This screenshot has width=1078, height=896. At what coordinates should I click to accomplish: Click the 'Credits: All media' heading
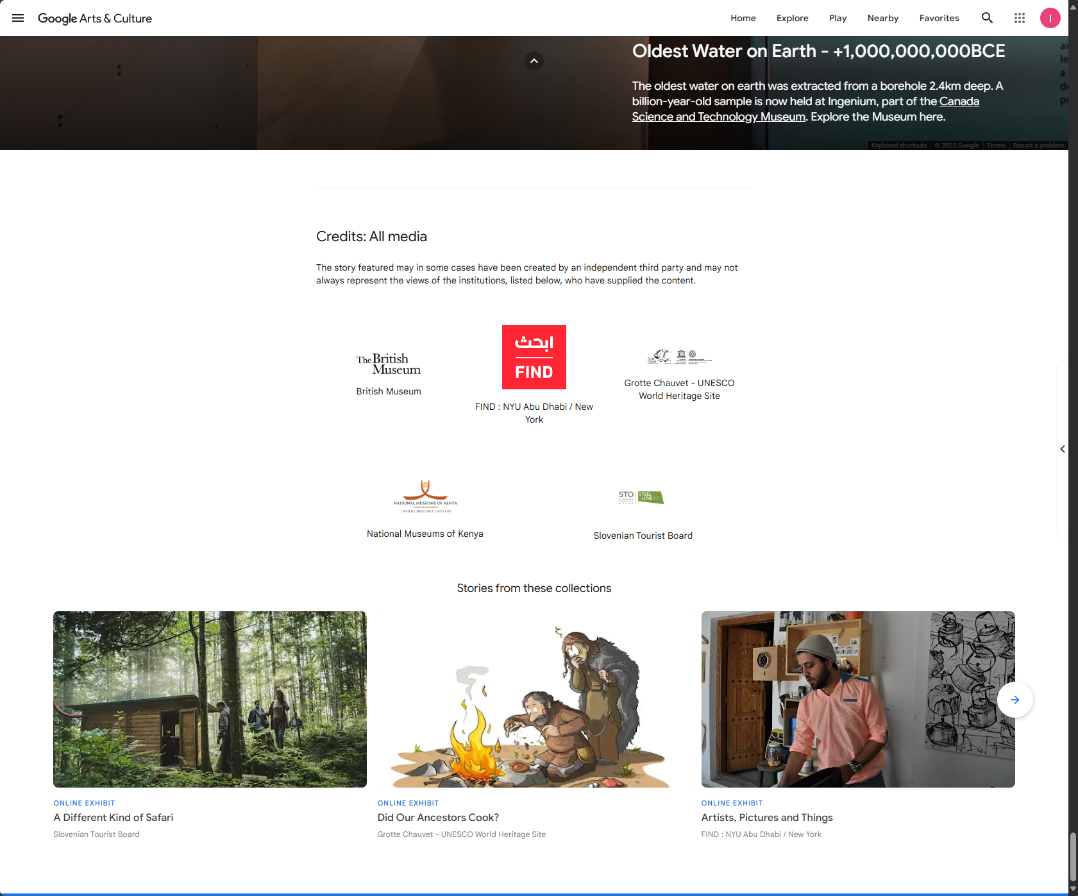tap(371, 237)
